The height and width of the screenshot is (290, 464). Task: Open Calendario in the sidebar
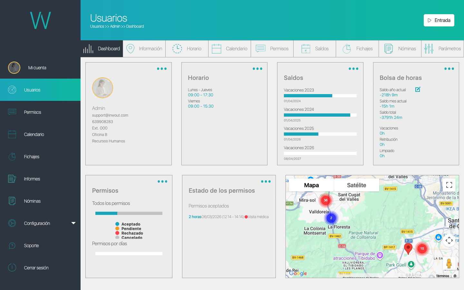coord(40,134)
